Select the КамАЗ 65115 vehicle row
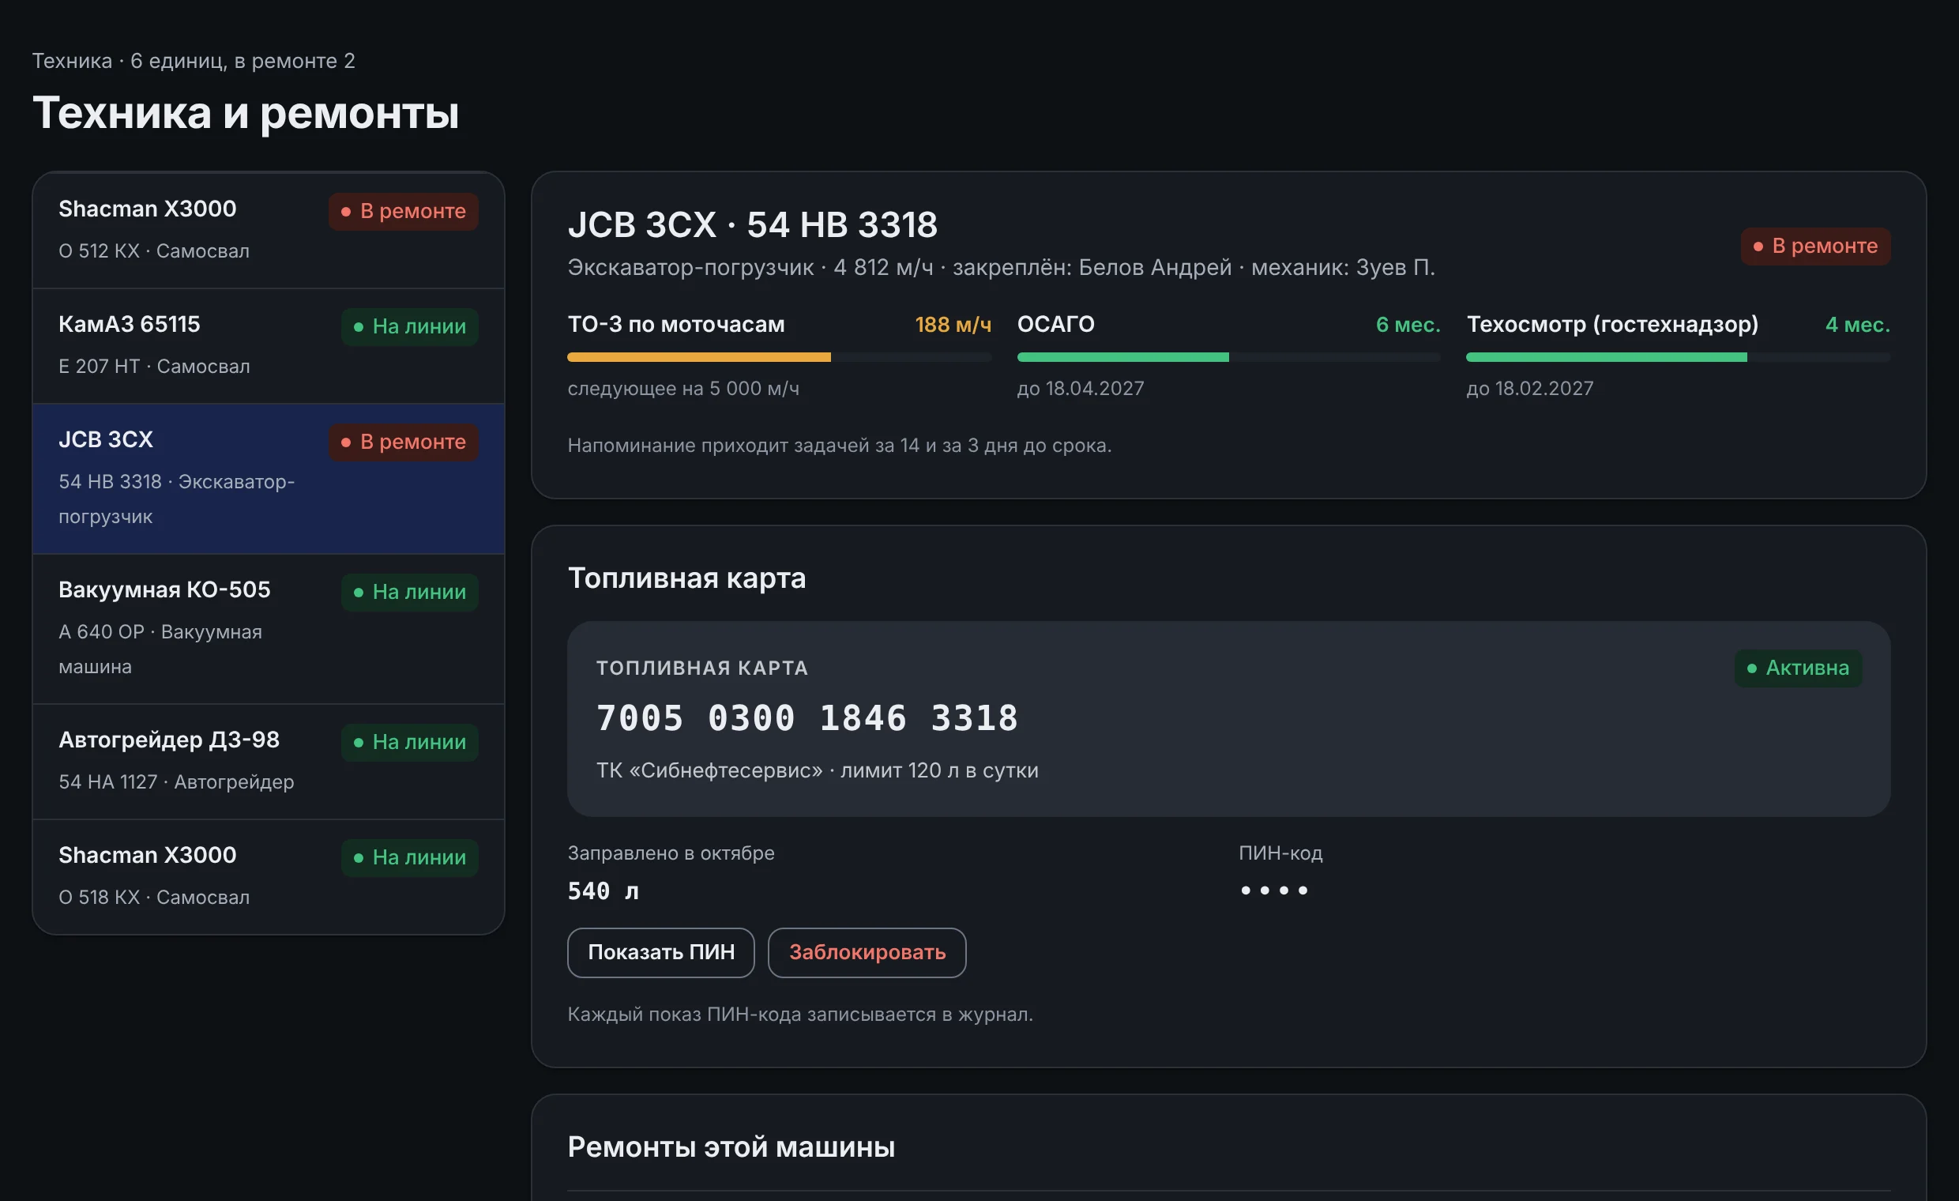 point(268,346)
